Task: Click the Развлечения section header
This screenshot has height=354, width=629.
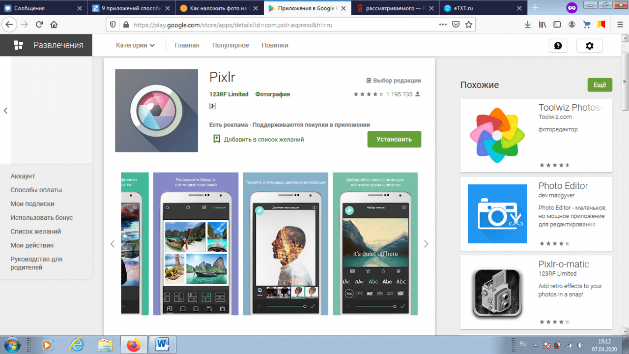Action: click(46, 45)
